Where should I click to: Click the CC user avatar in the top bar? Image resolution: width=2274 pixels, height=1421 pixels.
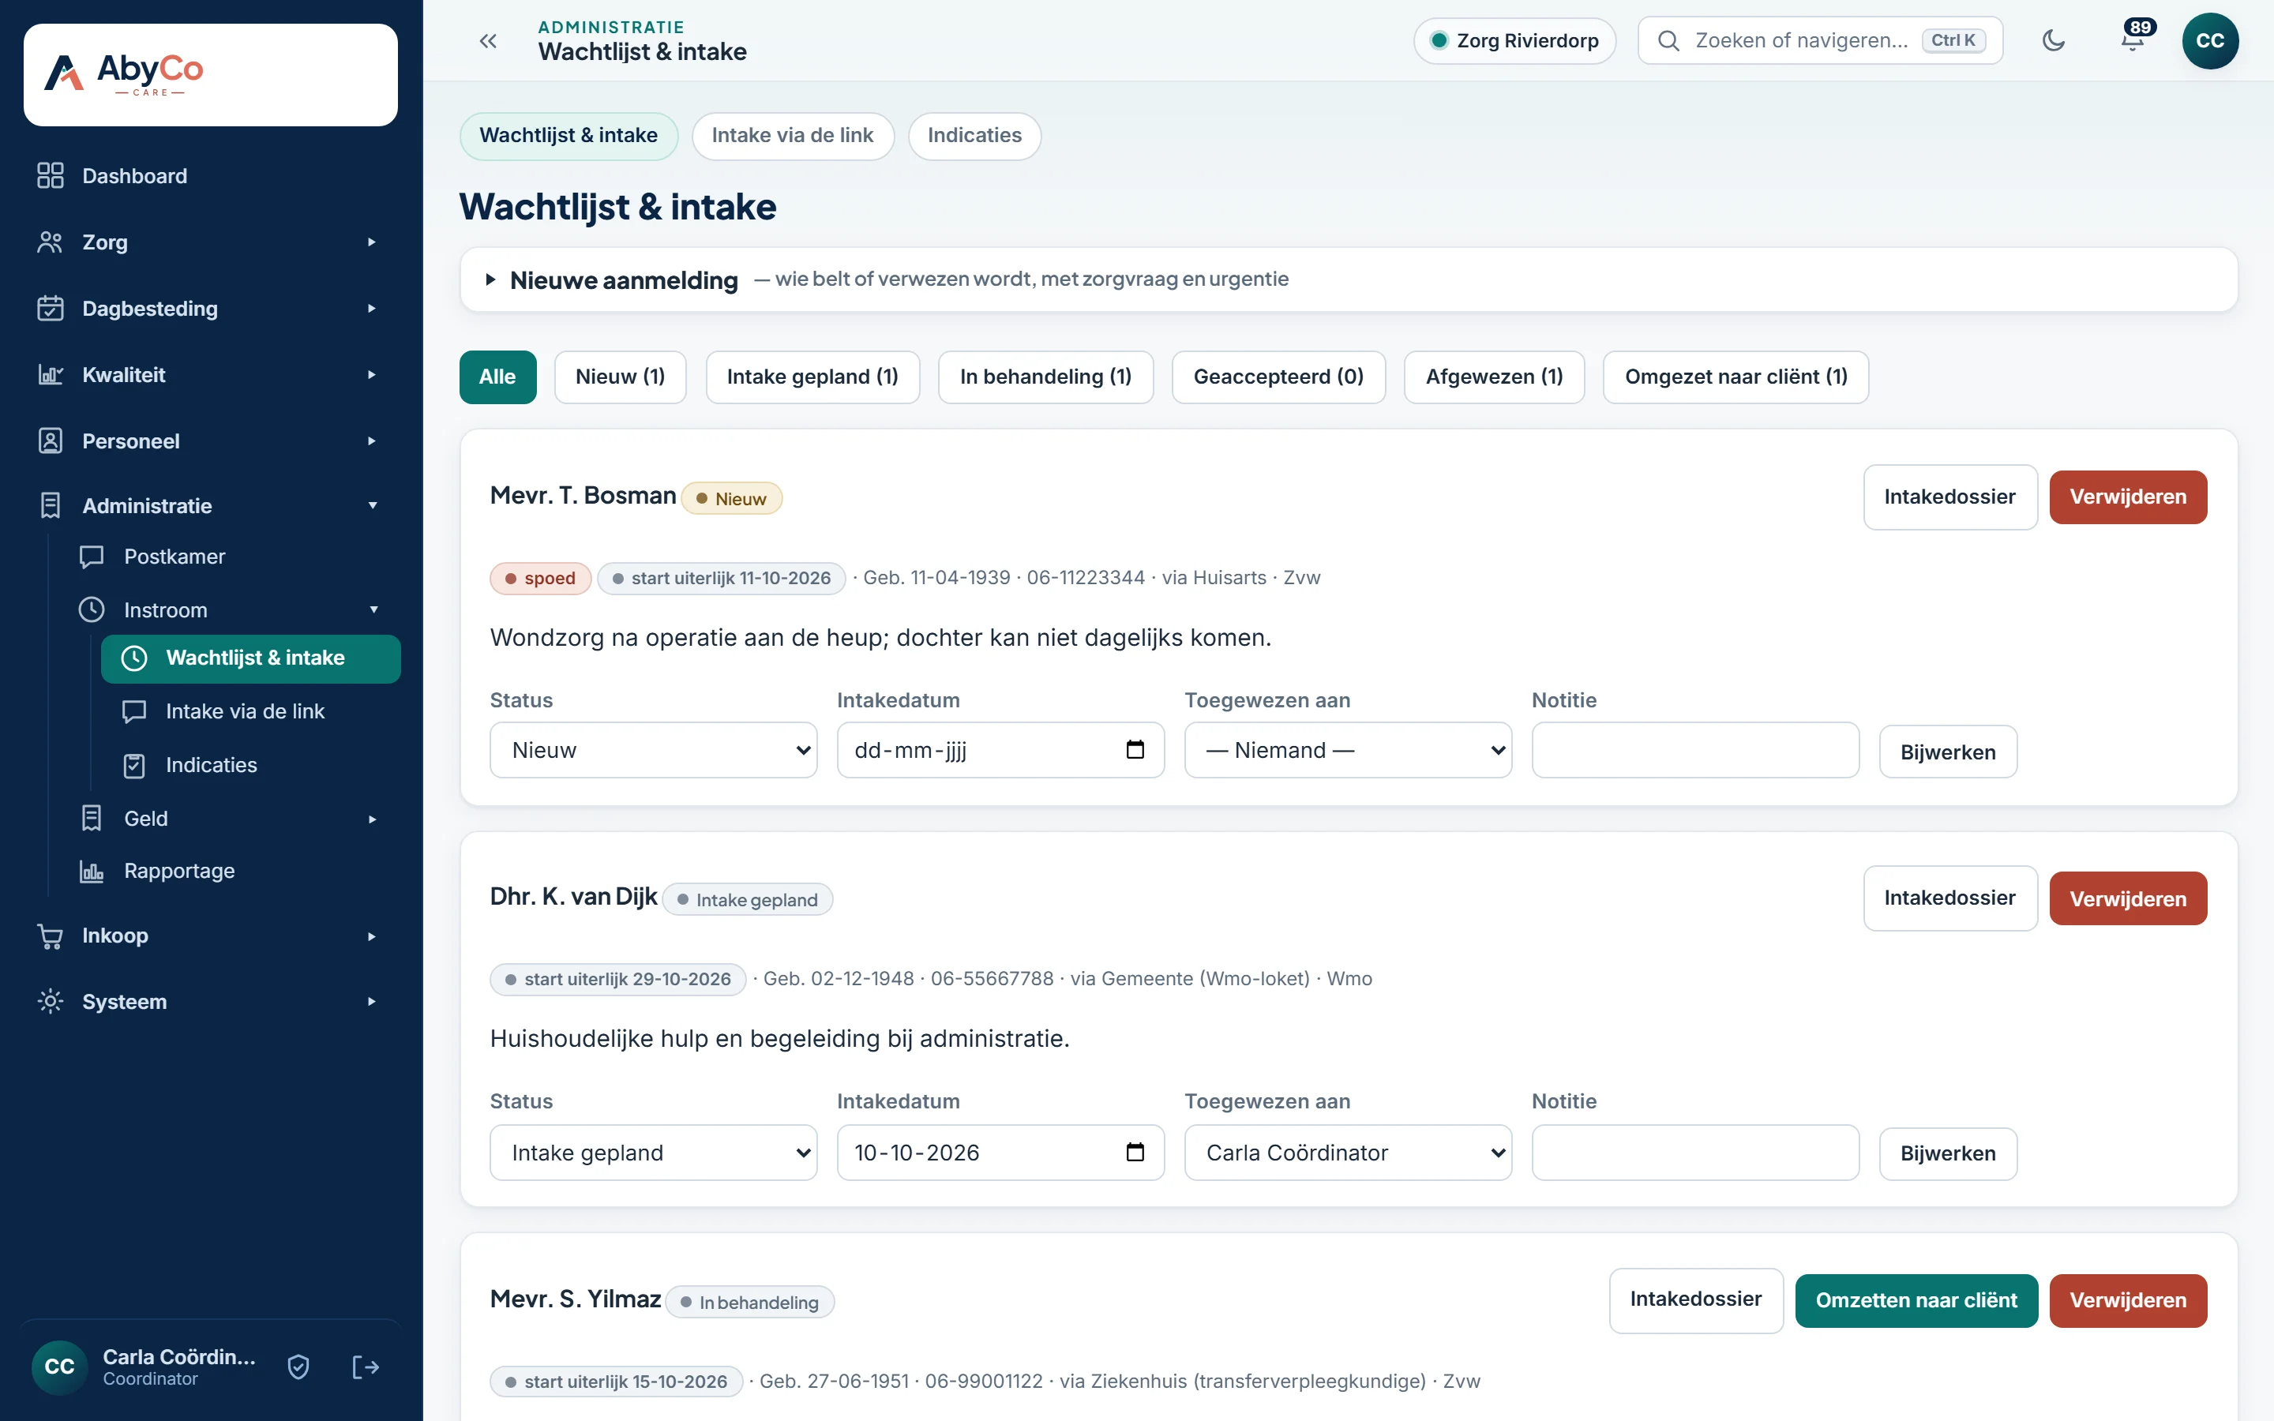pyautogui.click(x=2209, y=40)
